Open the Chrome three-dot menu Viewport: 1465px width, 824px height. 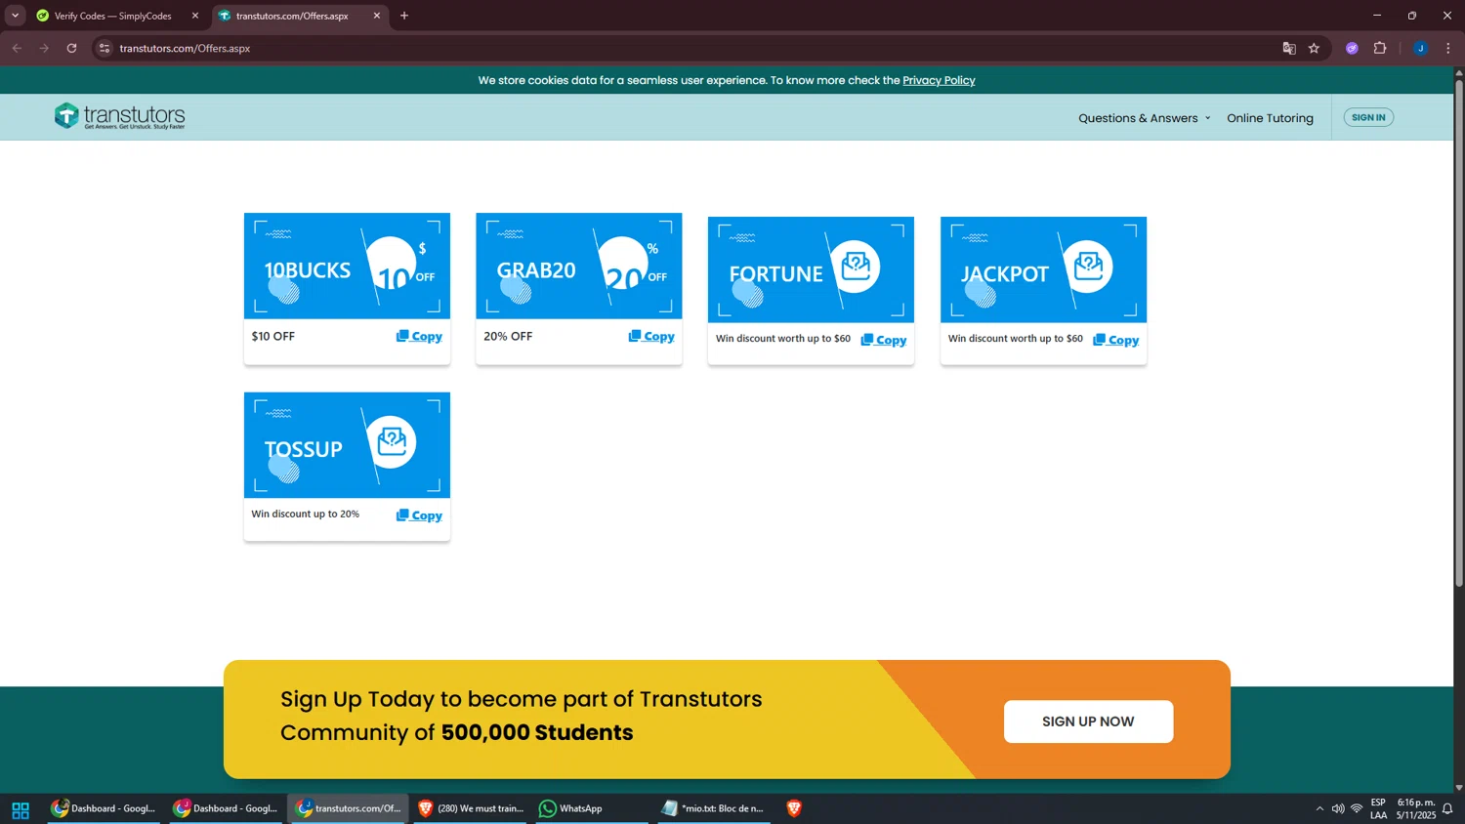point(1447,48)
